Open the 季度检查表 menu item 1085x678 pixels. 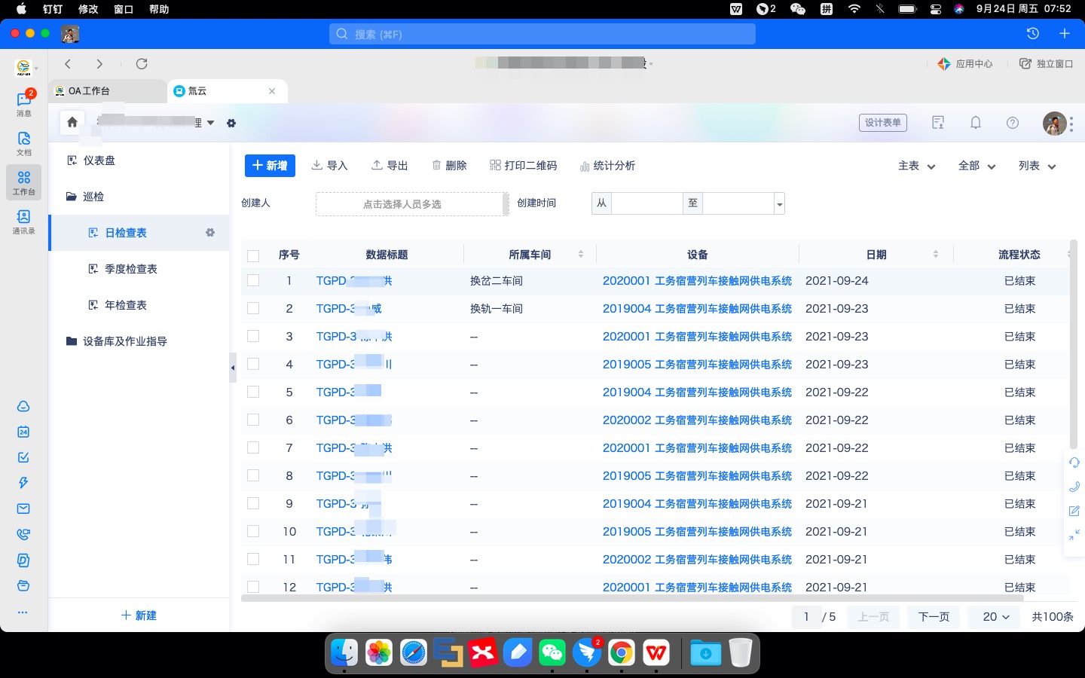tap(139, 269)
